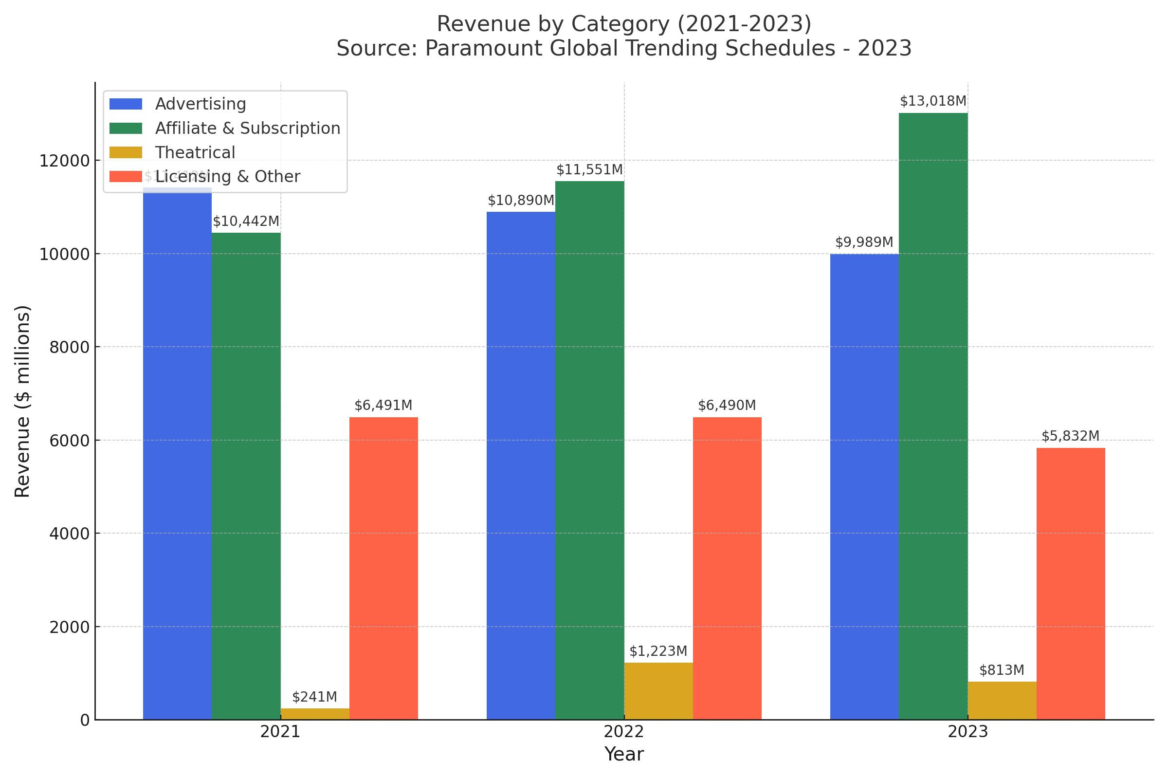
Task: Click the 2022 red Licensing & Other bar
Action: click(728, 568)
